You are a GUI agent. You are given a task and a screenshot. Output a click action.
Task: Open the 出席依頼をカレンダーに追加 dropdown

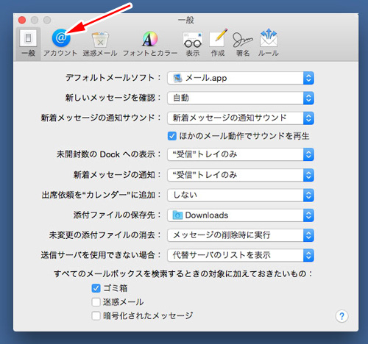241,195
